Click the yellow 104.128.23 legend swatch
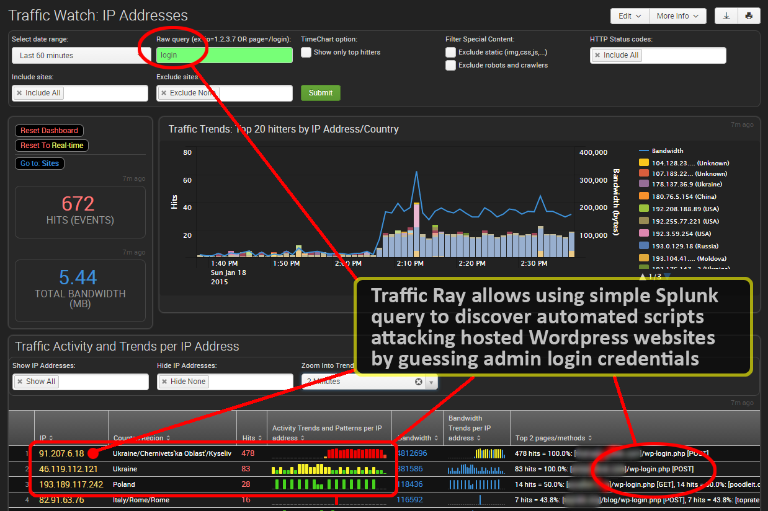This screenshot has width=768, height=511. click(643, 163)
